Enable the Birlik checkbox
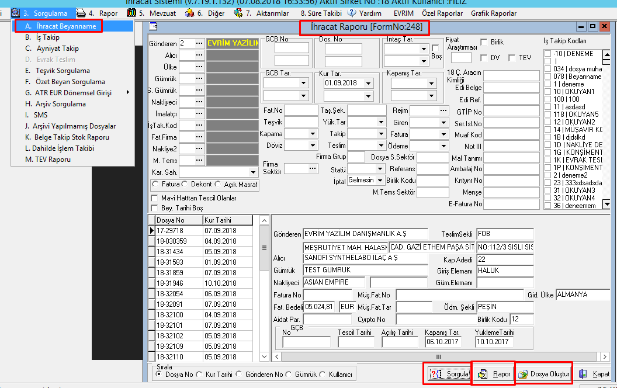Image resolution: width=617 pixels, height=388 pixels. coord(484,42)
